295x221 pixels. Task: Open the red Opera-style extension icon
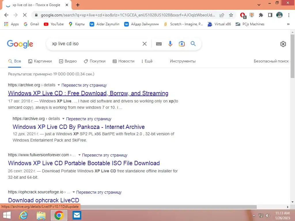pos(243,15)
